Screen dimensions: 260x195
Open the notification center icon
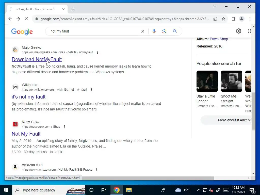pos(252,190)
